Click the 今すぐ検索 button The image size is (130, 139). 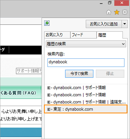point(79,74)
